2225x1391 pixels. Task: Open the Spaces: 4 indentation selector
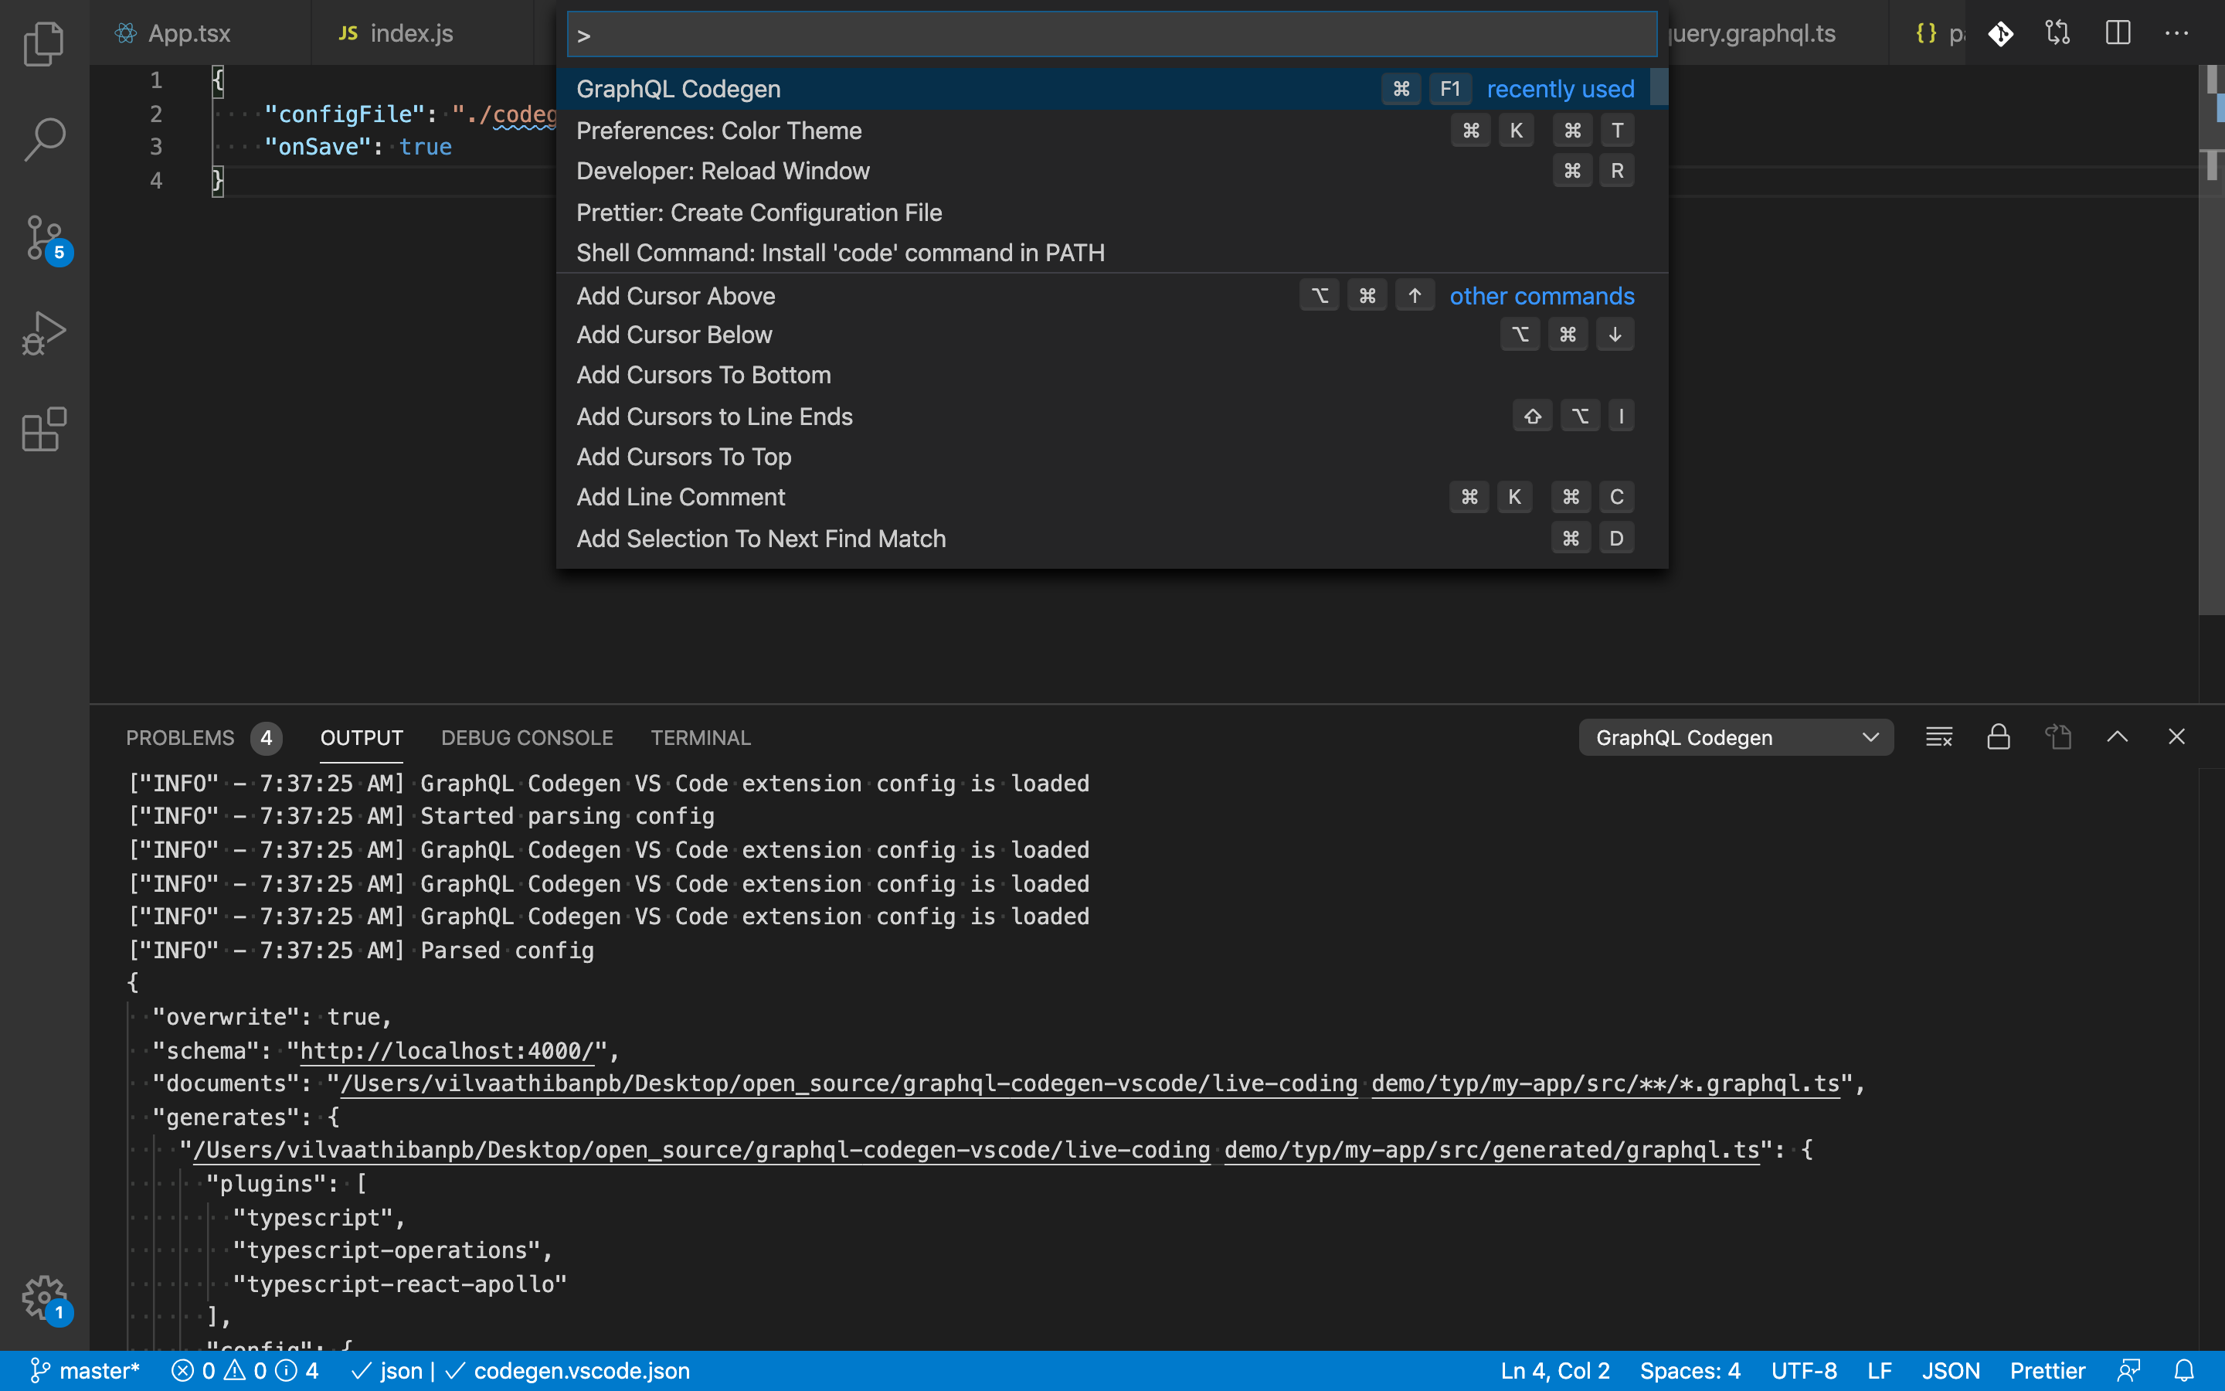tap(1689, 1370)
